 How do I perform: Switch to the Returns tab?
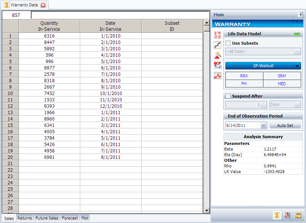click(x=24, y=218)
